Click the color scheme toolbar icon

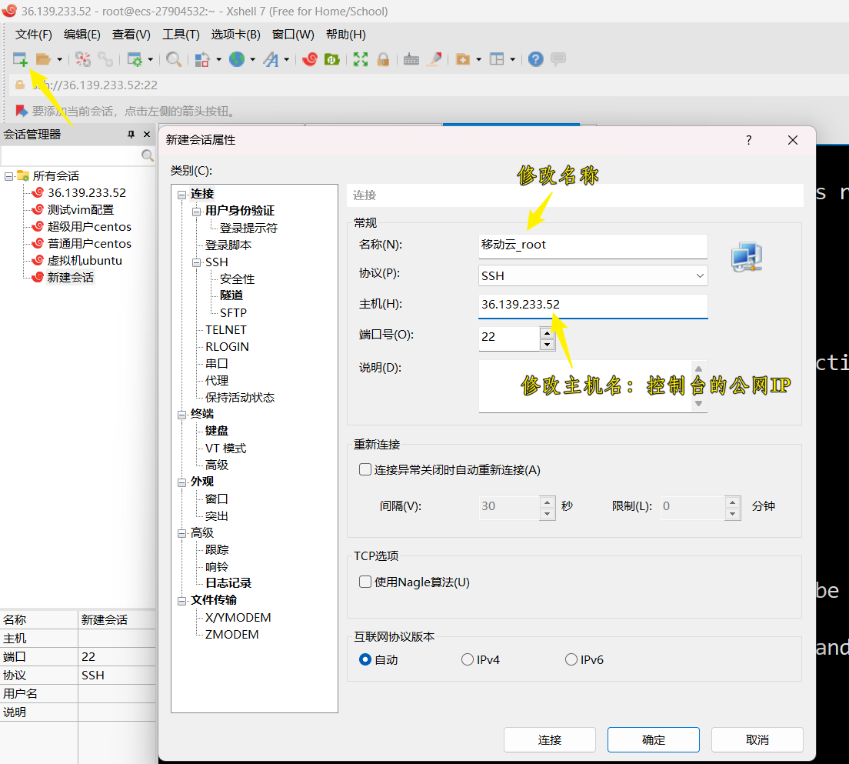pyautogui.click(x=202, y=59)
